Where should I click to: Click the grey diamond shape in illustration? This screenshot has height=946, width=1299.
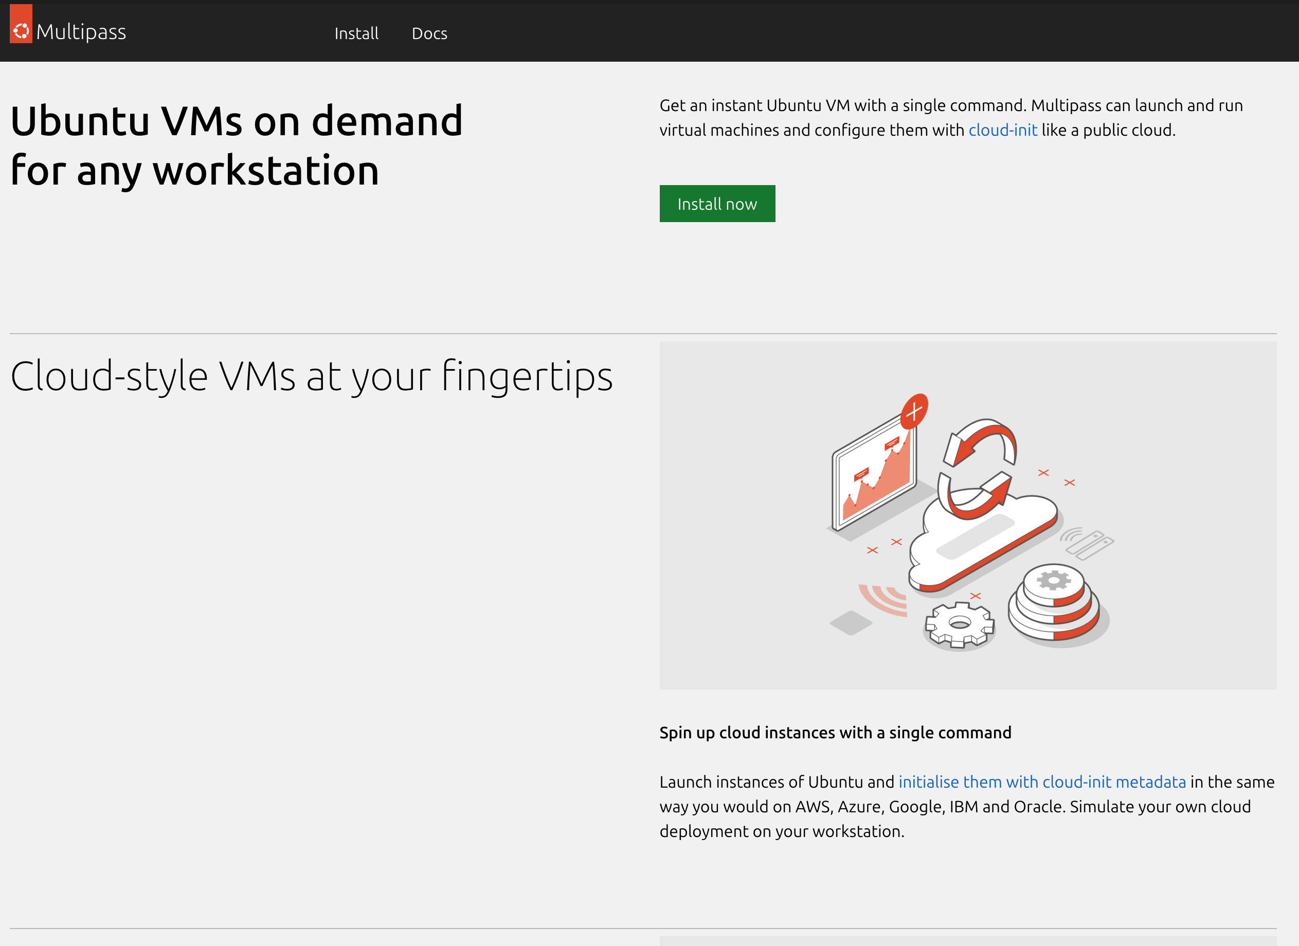(851, 623)
